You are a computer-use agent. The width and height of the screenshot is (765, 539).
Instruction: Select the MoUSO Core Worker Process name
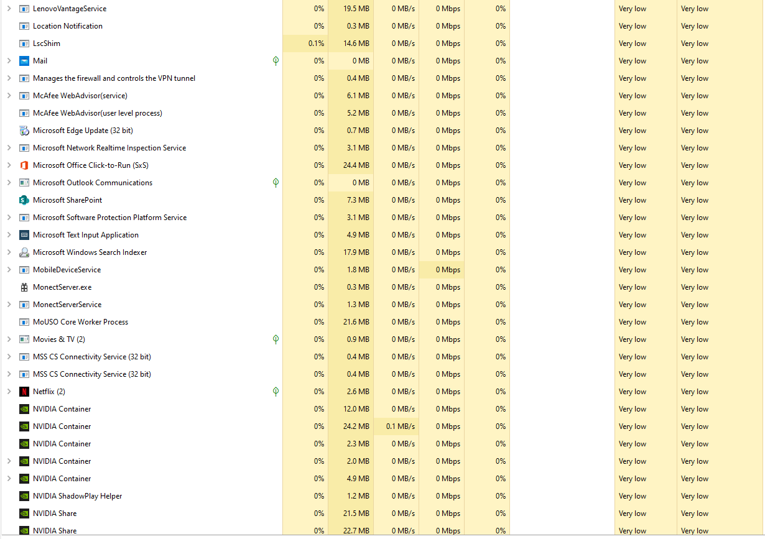[x=81, y=322]
